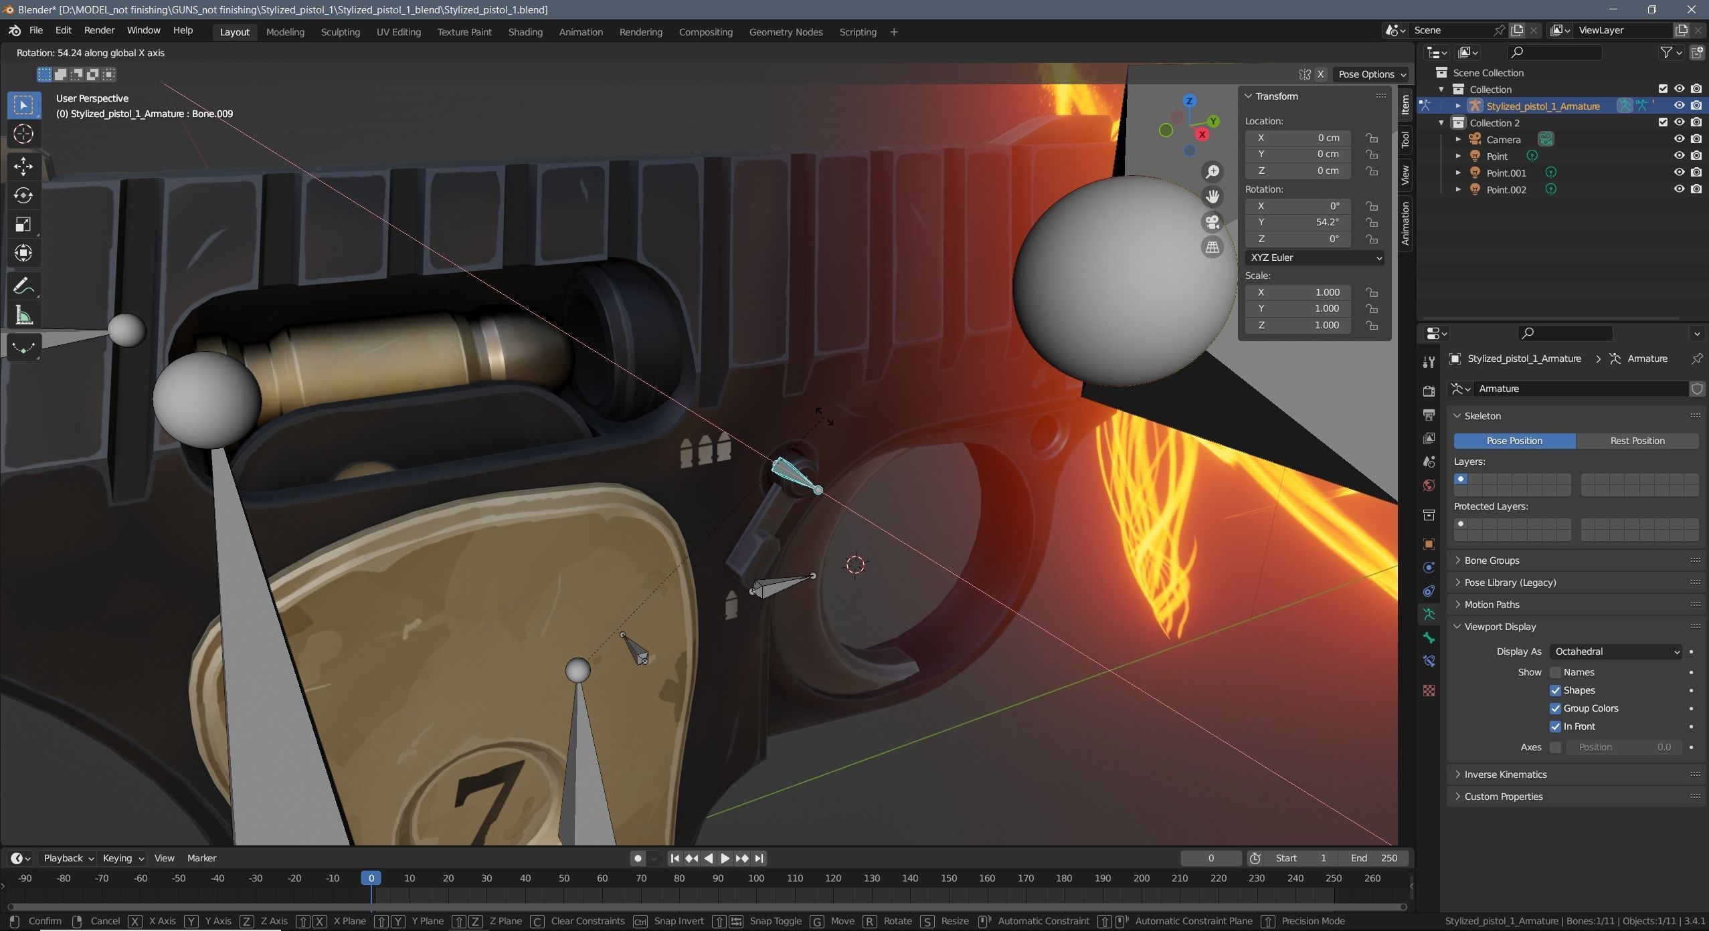Click frame 100 on the timeline

point(756,879)
